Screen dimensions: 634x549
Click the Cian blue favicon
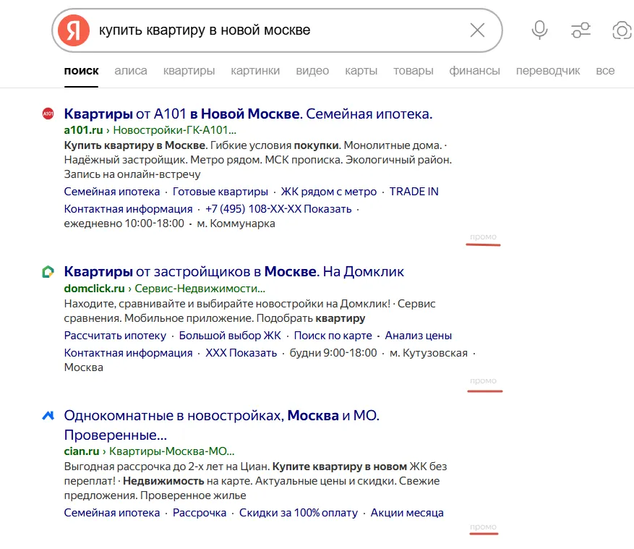click(x=48, y=415)
